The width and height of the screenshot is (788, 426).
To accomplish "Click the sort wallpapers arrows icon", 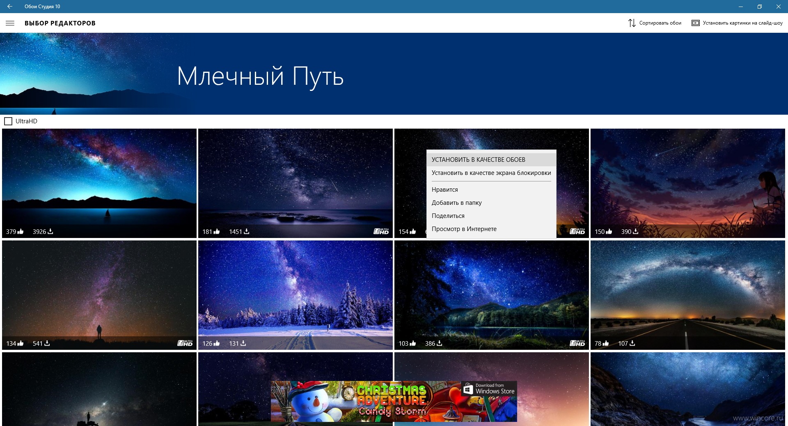I will coord(632,23).
